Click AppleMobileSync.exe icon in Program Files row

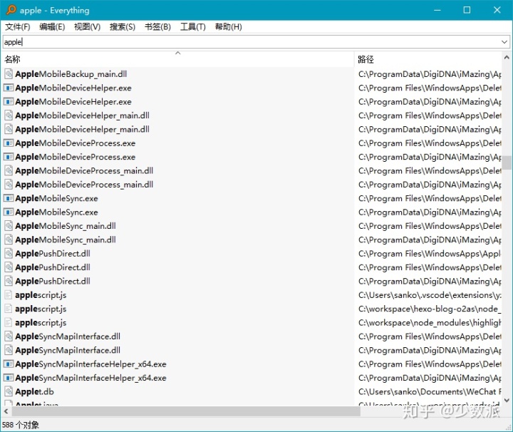9,198
